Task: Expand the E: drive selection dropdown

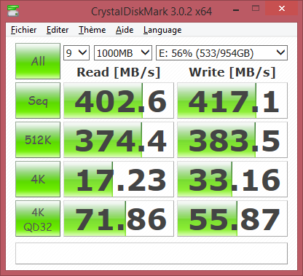Action: pyautogui.click(x=221, y=53)
